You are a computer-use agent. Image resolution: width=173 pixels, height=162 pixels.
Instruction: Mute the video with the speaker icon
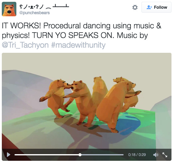(x=156, y=155)
